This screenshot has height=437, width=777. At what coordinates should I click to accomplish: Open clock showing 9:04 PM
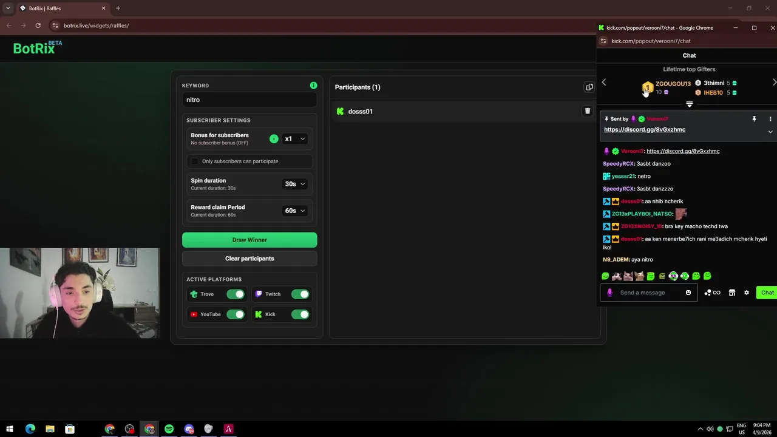click(761, 429)
